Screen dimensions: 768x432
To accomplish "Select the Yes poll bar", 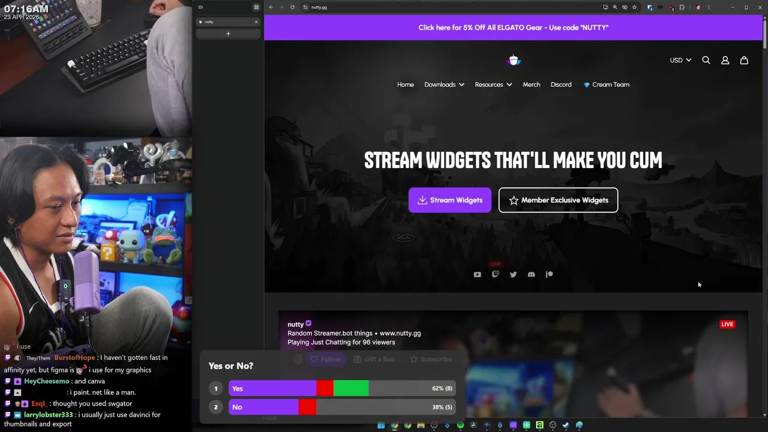I will 342,389.
